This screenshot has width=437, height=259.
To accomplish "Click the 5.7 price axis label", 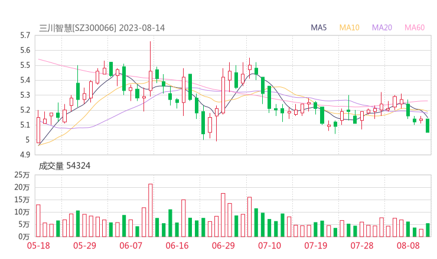I will 25,35.
